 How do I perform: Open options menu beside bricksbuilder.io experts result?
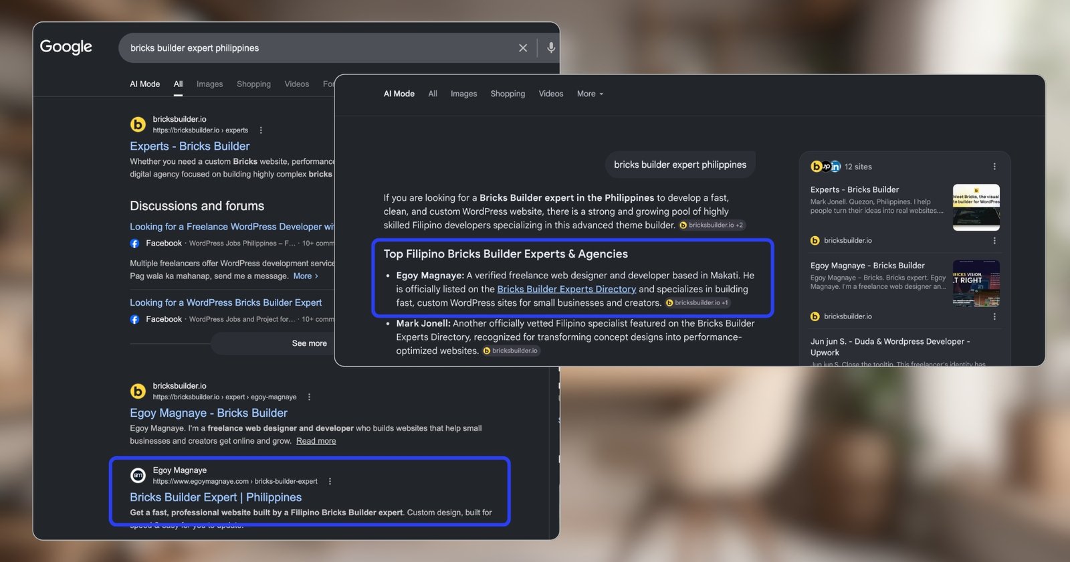pos(261,130)
